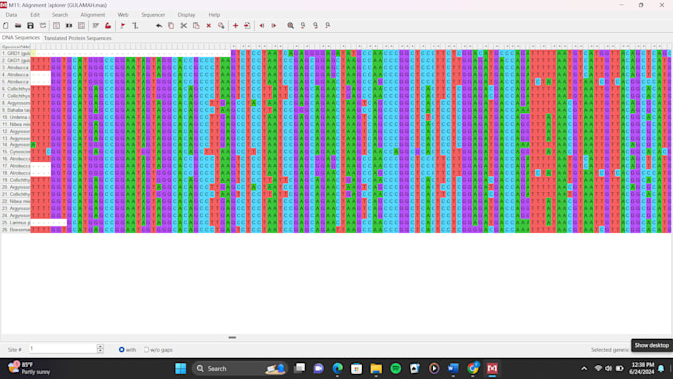673x379 pixels.
Task: Click the red right arrow move icon
Action: [x=274, y=26]
